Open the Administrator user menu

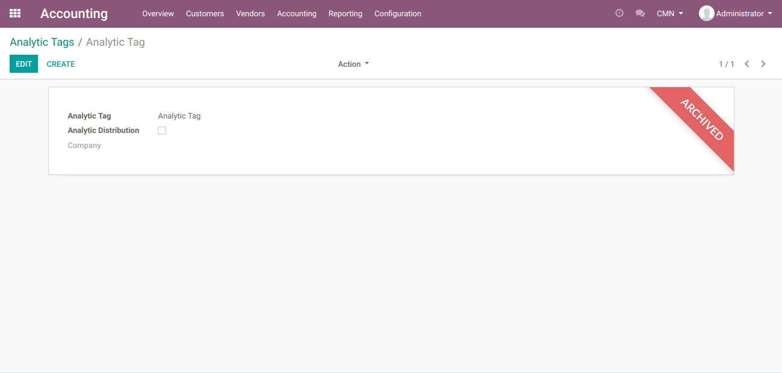coord(736,13)
